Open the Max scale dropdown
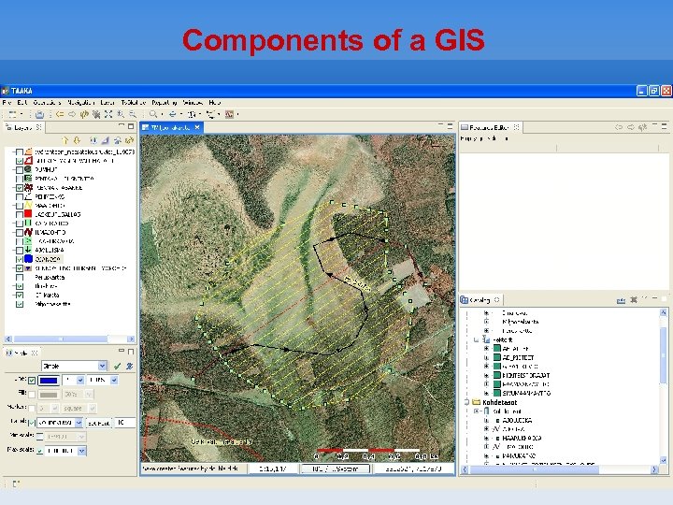Viewport: 673px width, 505px height. pos(82,450)
